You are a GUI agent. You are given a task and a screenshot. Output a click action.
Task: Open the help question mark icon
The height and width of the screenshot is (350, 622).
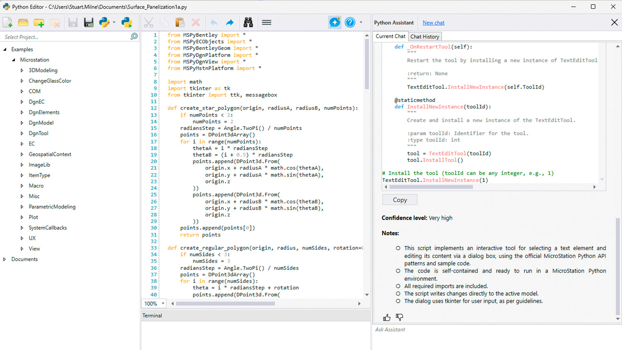[x=350, y=22]
